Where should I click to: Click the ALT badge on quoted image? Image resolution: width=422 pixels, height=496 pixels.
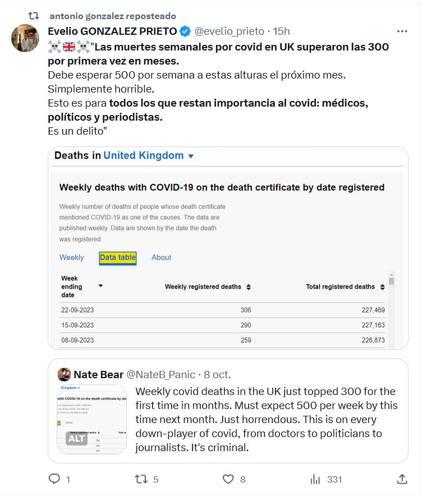76,438
